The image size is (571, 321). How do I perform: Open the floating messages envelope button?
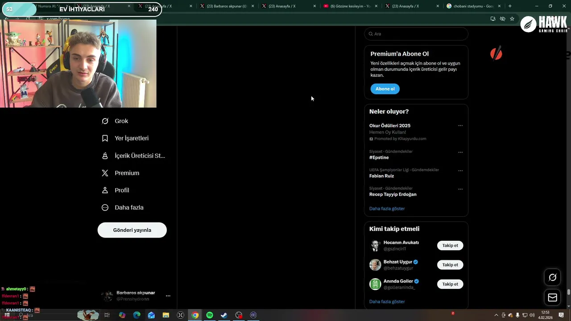click(x=552, y=297)
